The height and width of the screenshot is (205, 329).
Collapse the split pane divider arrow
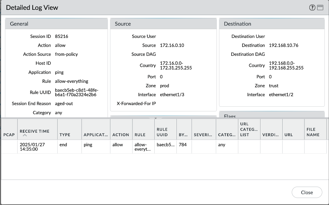point(156,118)
